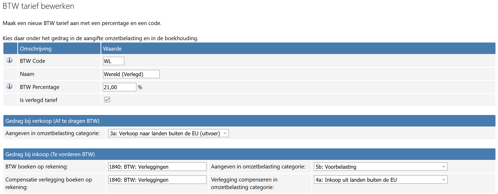Click the Waarde column header
The image size is (498, 194).
click(112, 49)
